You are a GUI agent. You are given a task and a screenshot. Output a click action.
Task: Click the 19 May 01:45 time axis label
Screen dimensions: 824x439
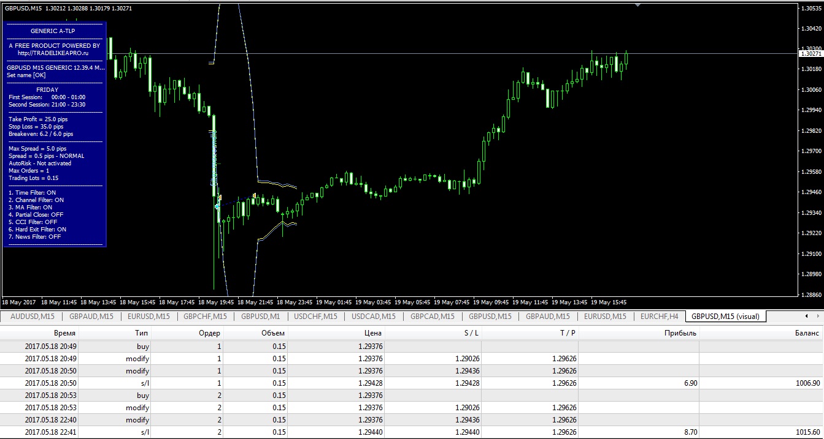(x=334, y=302)
